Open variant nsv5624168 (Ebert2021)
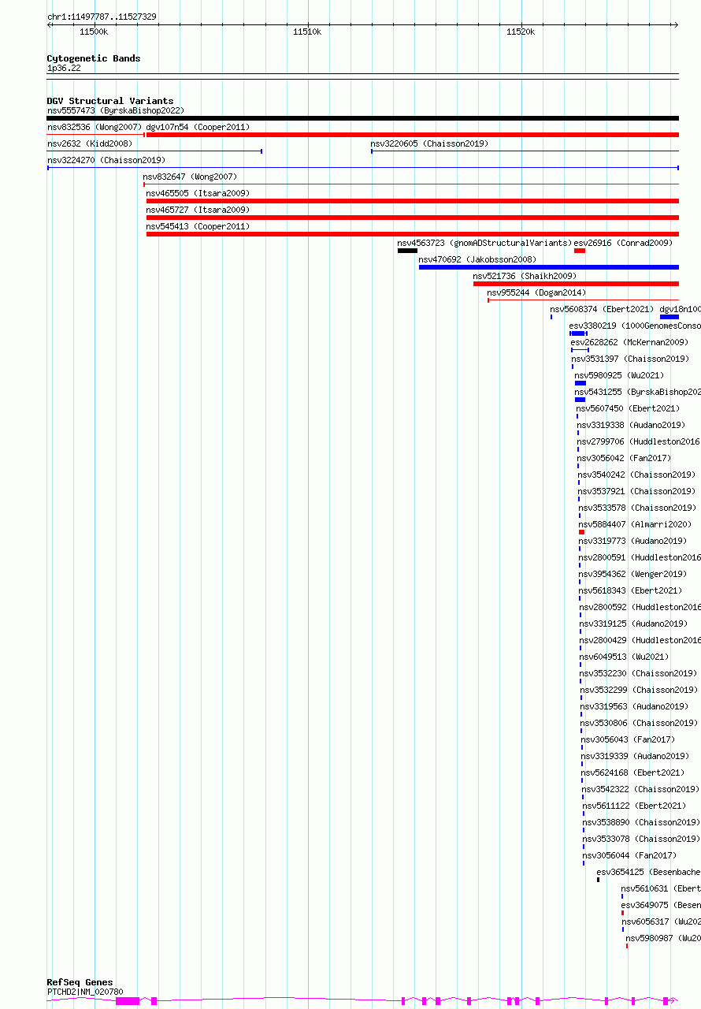The image size is (701, 1009). tap(633, 773)
